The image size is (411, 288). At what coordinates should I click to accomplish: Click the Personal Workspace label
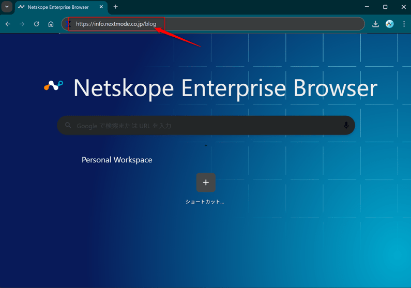[117, 160]
